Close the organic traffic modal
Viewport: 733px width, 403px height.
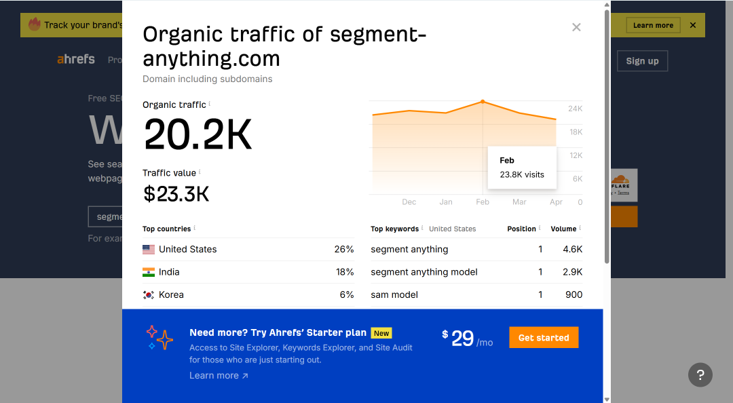pyautogui.click(x=576, y=27)
